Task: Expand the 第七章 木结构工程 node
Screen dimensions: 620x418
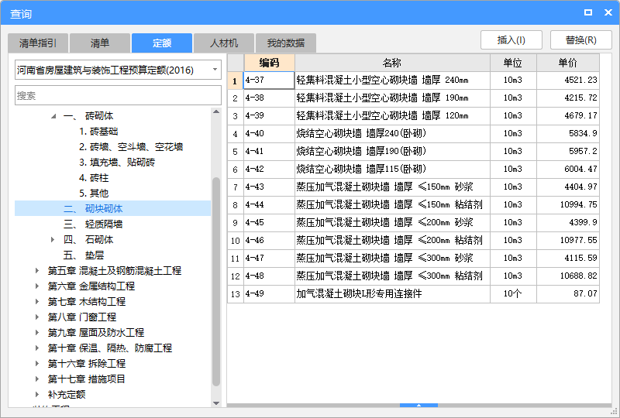Action: [36, 301]
